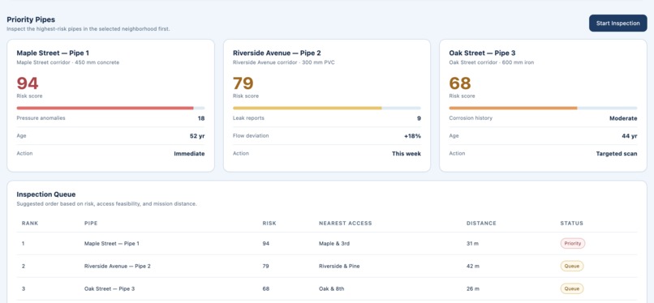Click the Priority Pipes heading

tap(31, 19)
